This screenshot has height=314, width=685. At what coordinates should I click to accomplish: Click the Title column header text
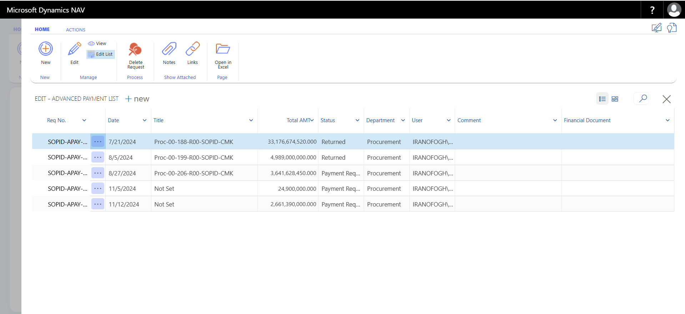(158, 120)
